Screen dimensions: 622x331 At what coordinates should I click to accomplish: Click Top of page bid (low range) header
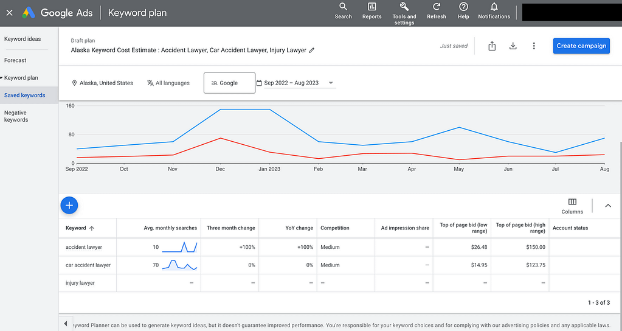[x=463, y=228]
